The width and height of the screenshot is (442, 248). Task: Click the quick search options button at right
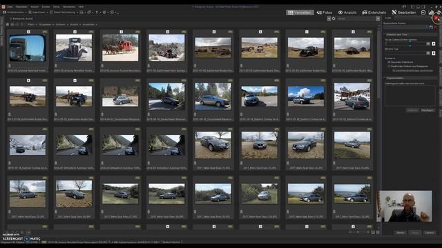(378, 19)
